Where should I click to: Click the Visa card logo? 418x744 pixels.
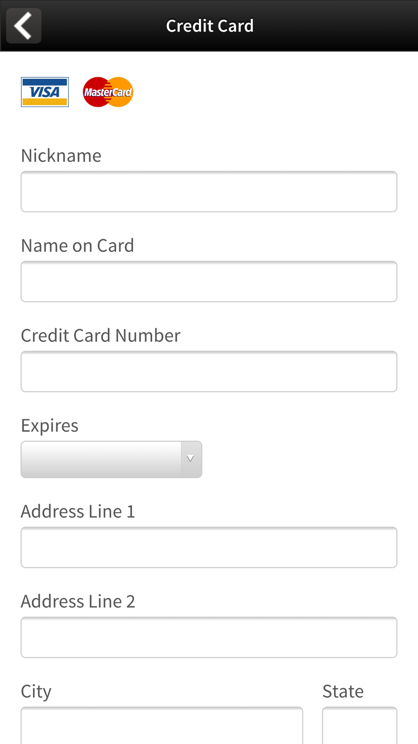[45, 92]
